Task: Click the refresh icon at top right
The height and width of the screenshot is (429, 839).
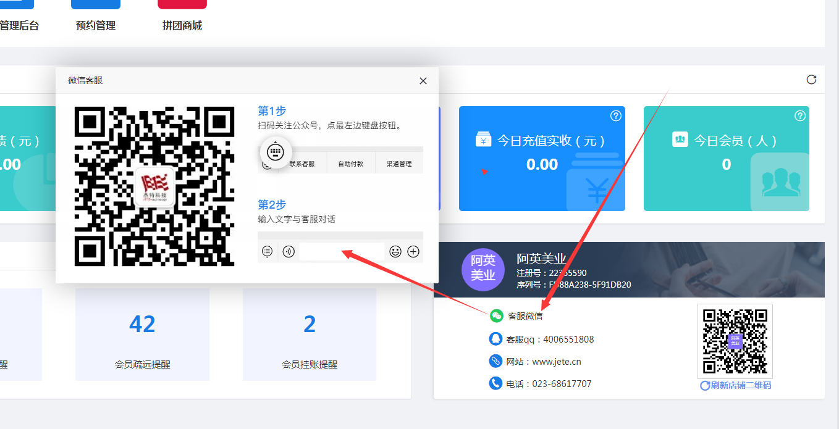Action: (812, 80)
